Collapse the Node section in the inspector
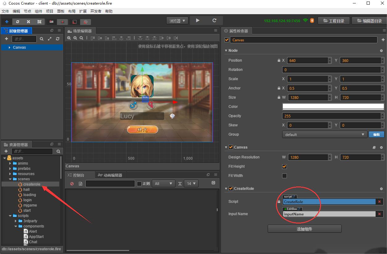This screenshot has width=387, height=254. (x=226, y=51)
